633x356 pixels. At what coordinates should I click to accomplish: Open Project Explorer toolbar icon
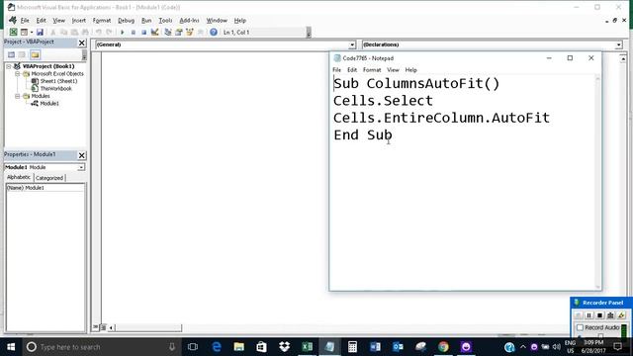click(168, 32)
